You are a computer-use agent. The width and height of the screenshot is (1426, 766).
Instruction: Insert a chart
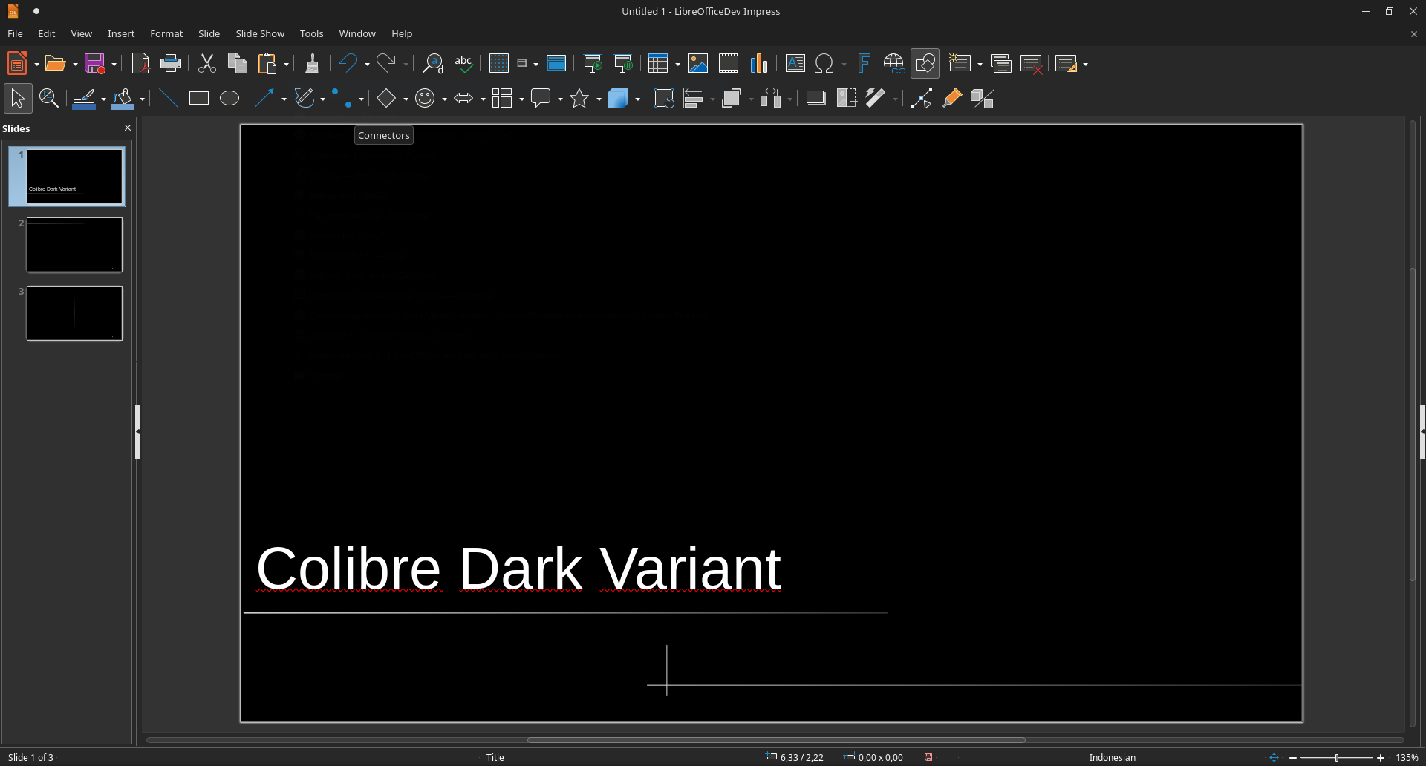tap(759, 64)
